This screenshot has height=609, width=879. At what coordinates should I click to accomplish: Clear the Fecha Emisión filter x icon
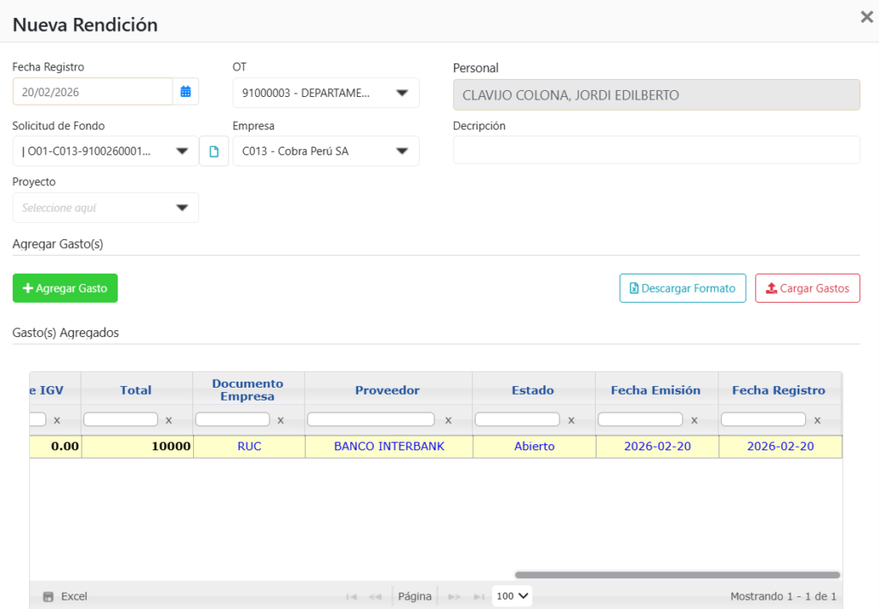(694, 420)
